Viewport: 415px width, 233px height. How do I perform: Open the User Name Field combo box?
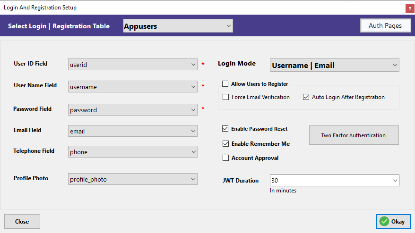click(133, 87)
